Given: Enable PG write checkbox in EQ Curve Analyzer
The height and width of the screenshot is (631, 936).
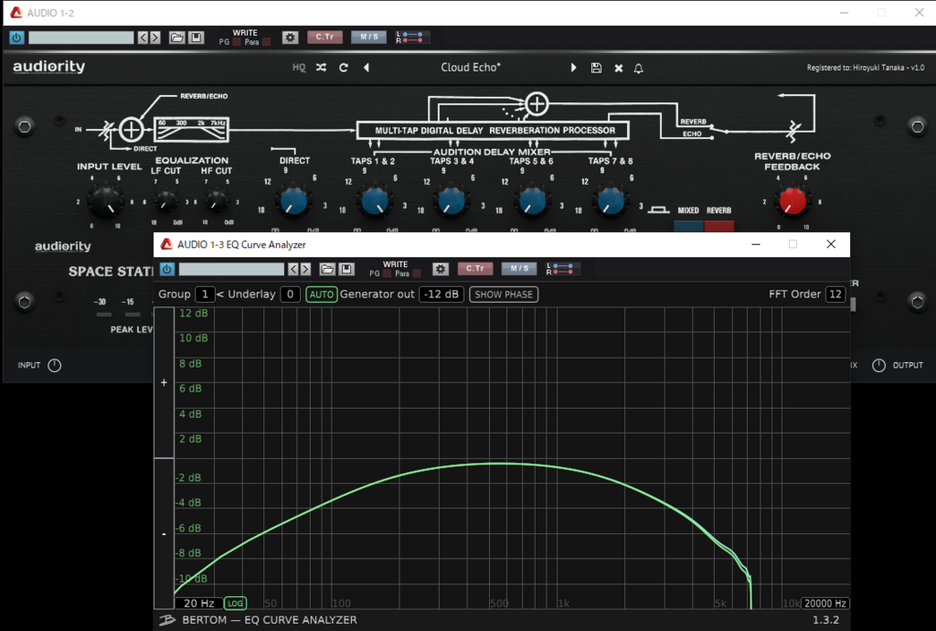Looking at the screenshot, I should (388, 273).
